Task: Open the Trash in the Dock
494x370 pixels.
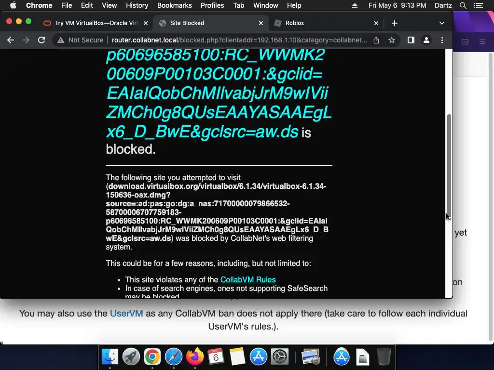Action: [384, 357]
